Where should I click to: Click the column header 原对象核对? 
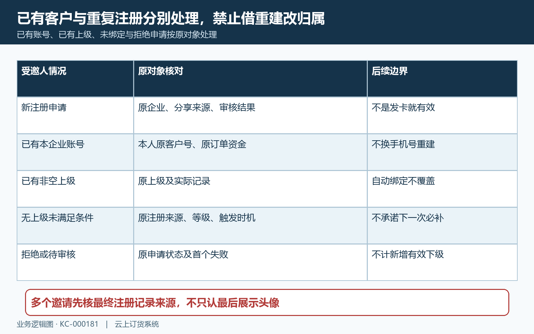click(250, 79)
